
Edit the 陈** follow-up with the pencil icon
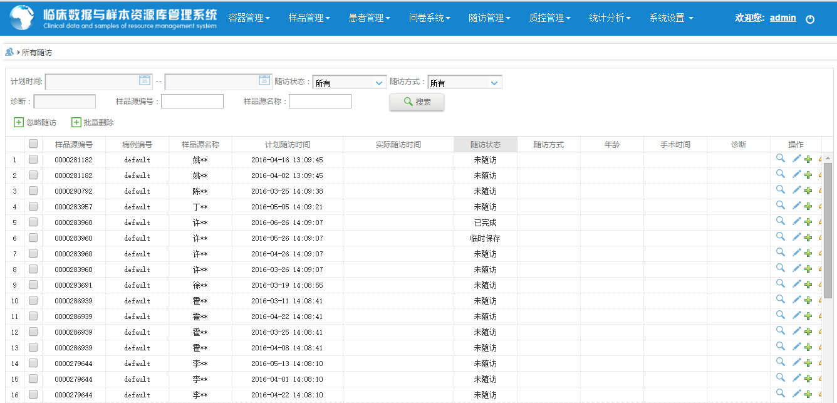[x=796, y=190]
